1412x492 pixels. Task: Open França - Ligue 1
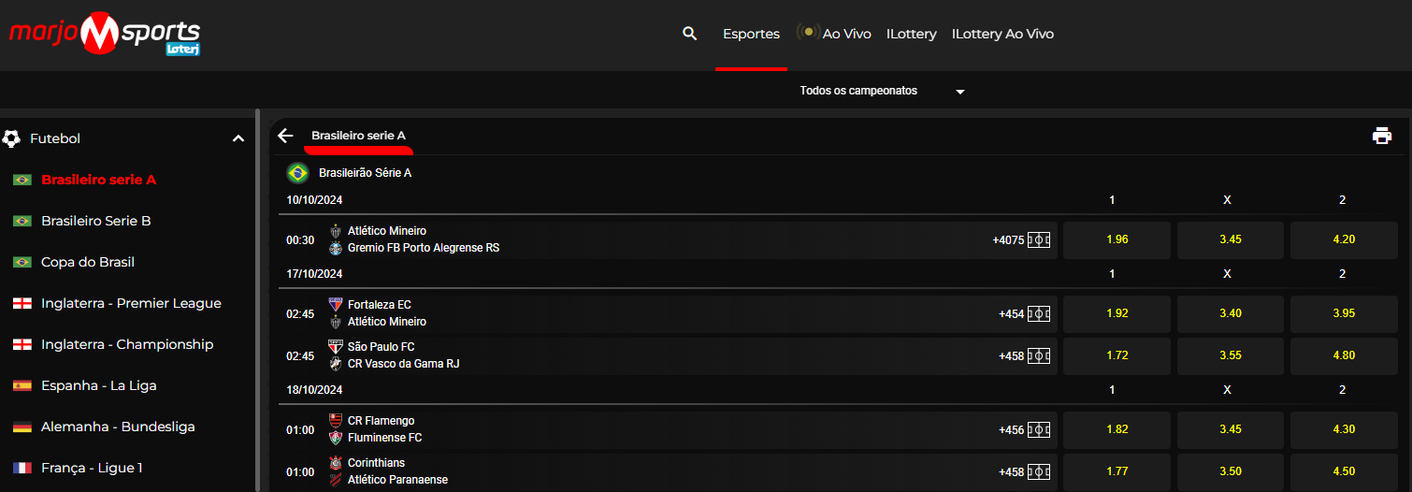pyautogui.click(x=92, y=468)
